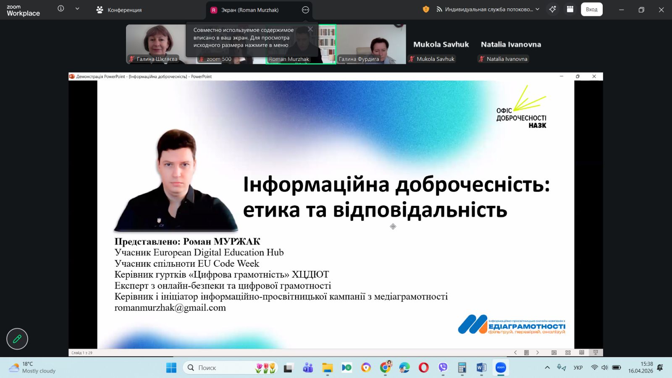Screen dimensions: 672x378
Task: Switch to normal view in PowerPoint status bar
Action: tap(554, 353)
